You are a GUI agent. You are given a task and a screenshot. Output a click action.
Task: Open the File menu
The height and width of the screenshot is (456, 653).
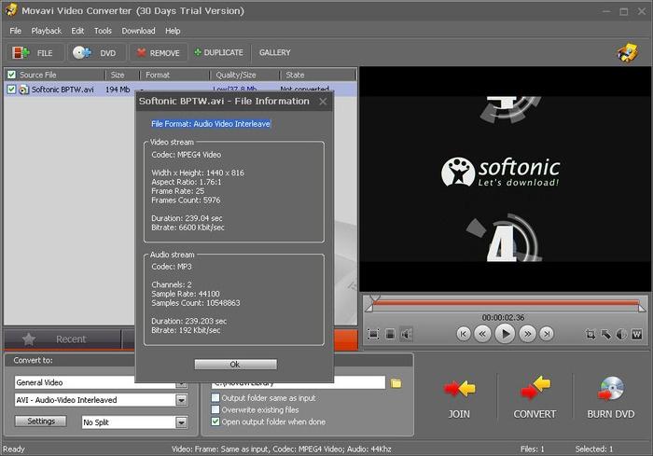pyautogui.click(x=16, y=31)
